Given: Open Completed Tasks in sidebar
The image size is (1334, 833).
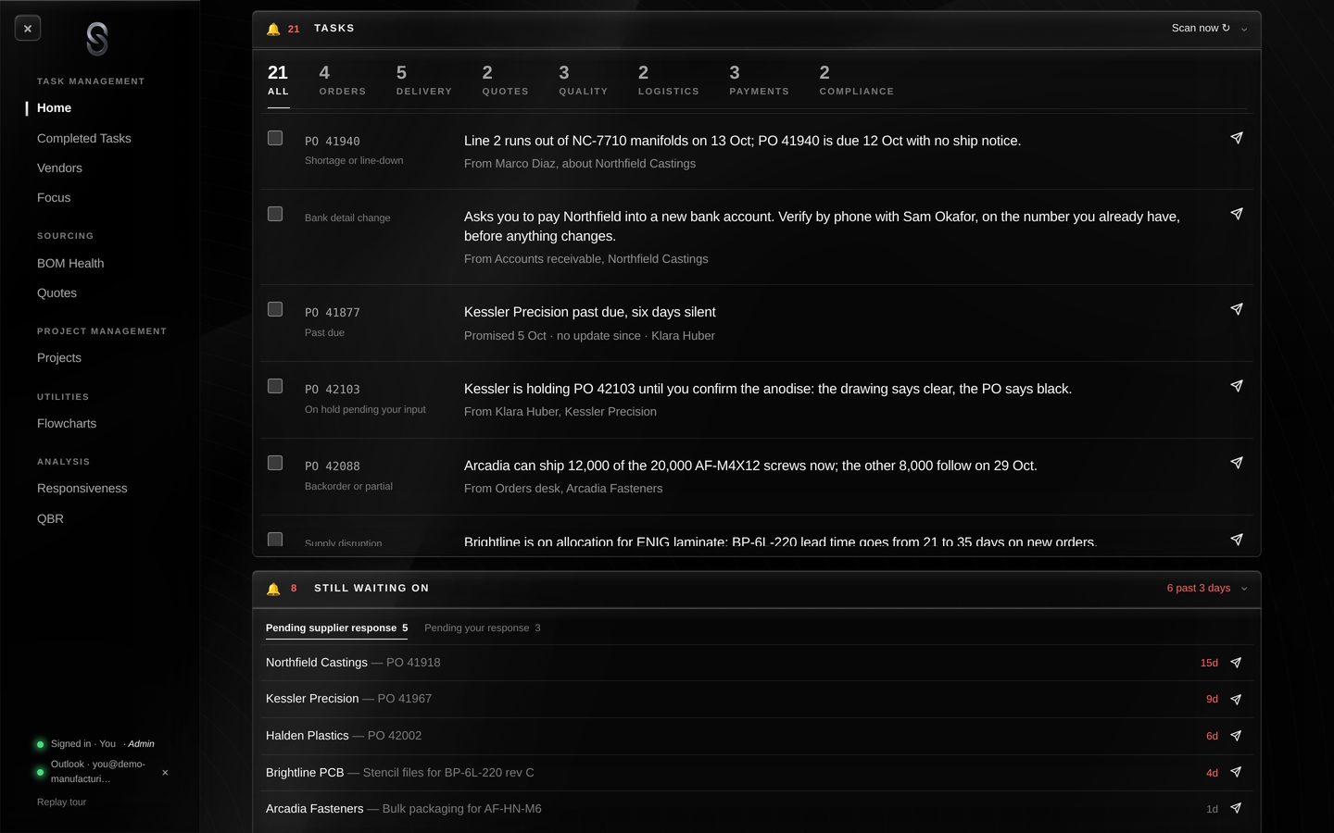Looking at the screenshot, I should point(84,139).
